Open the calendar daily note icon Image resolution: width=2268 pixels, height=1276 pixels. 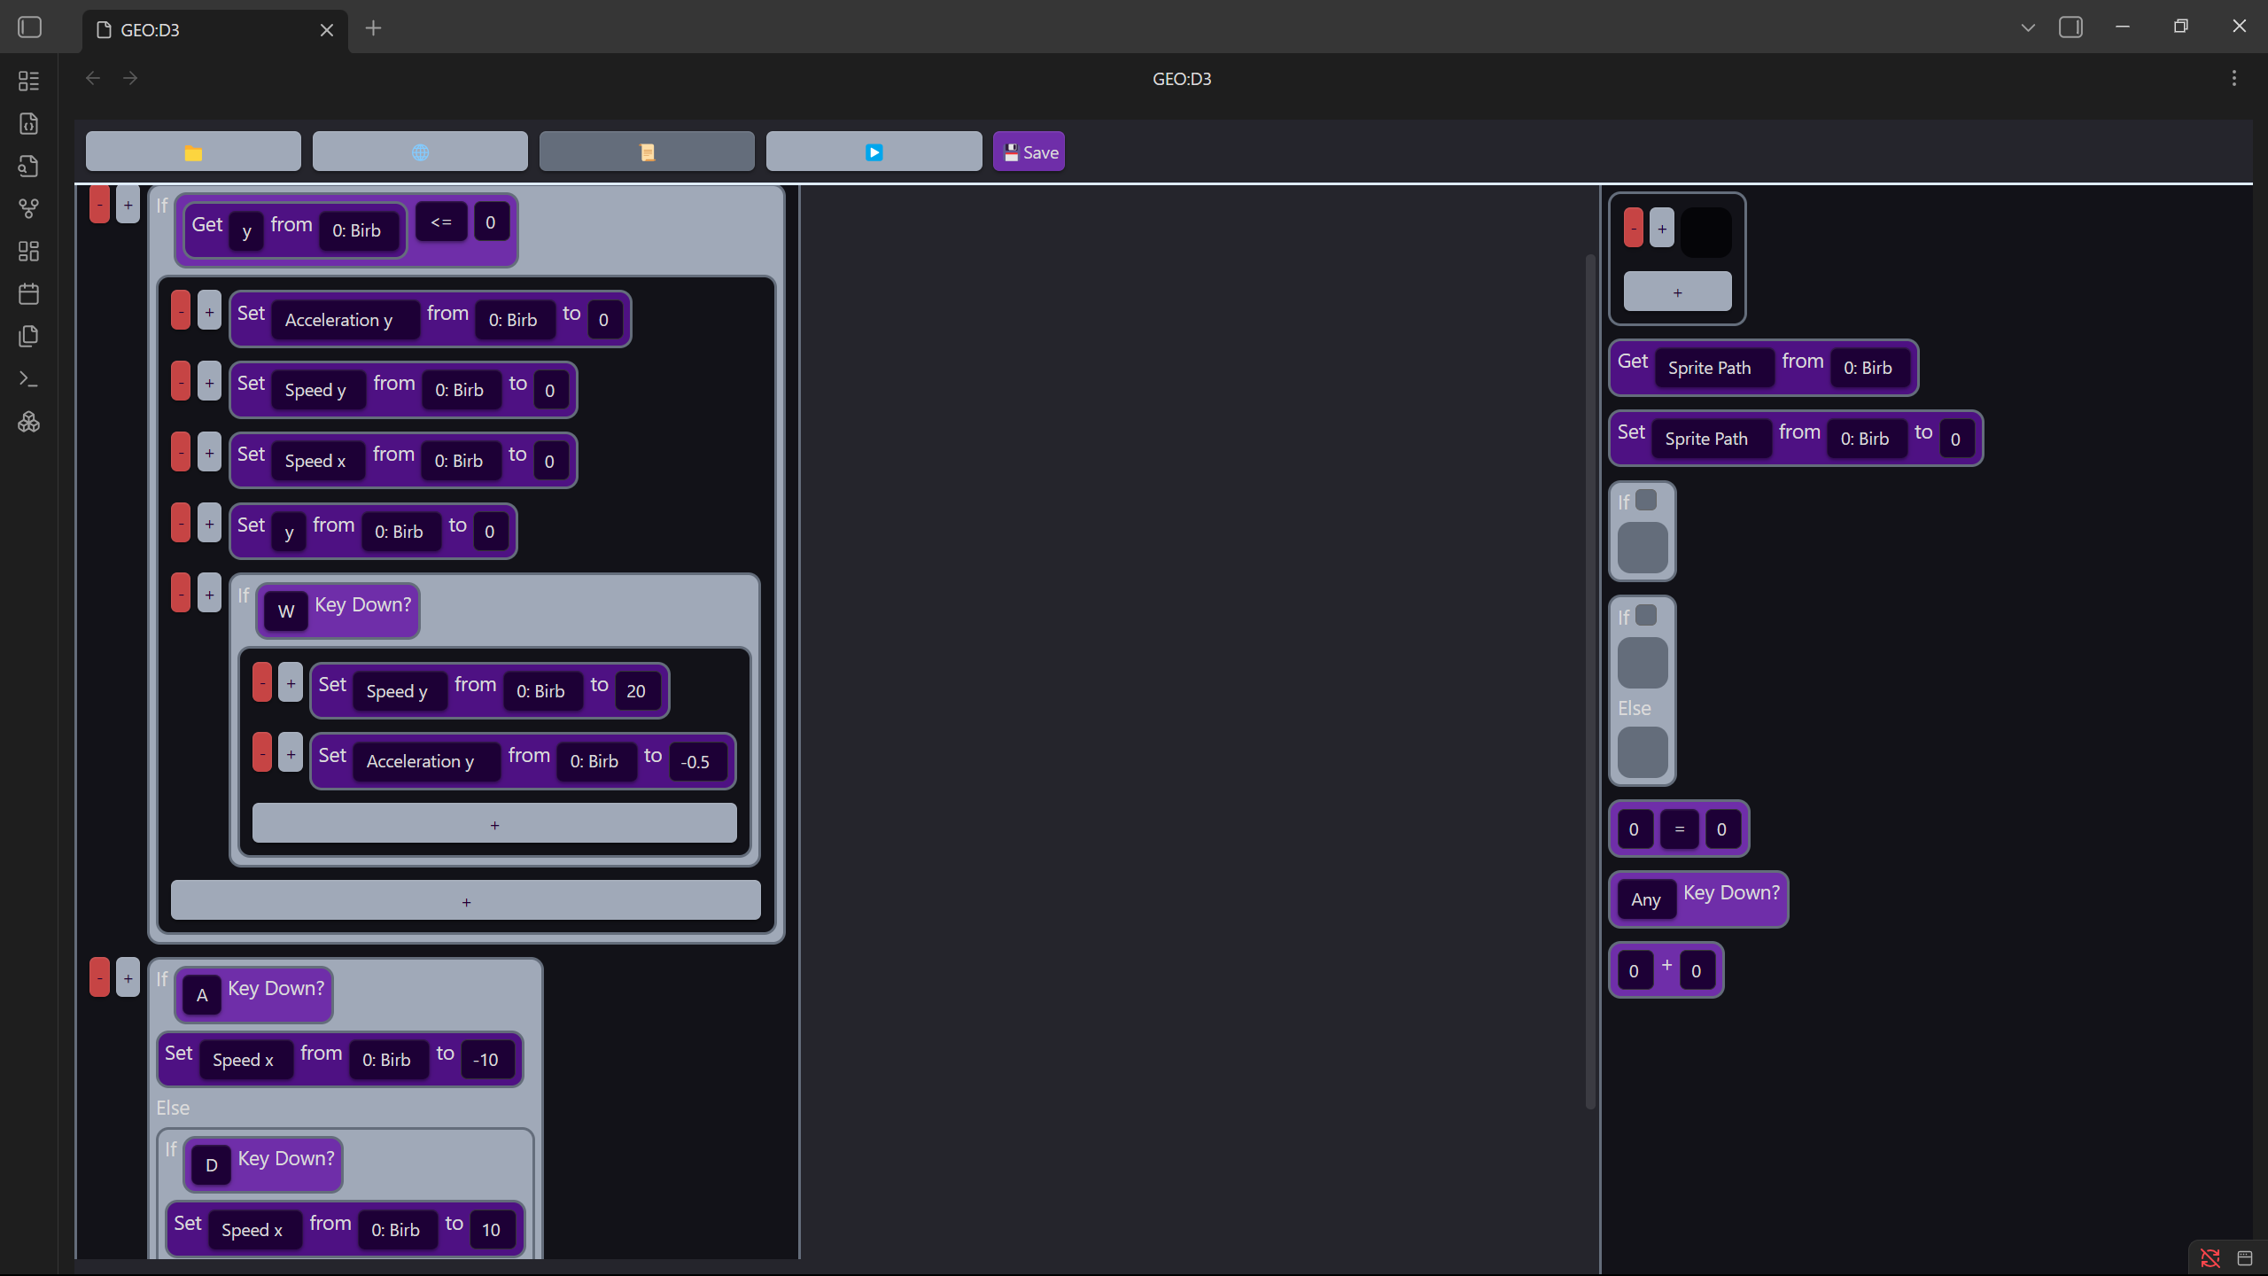pos(29,293)
